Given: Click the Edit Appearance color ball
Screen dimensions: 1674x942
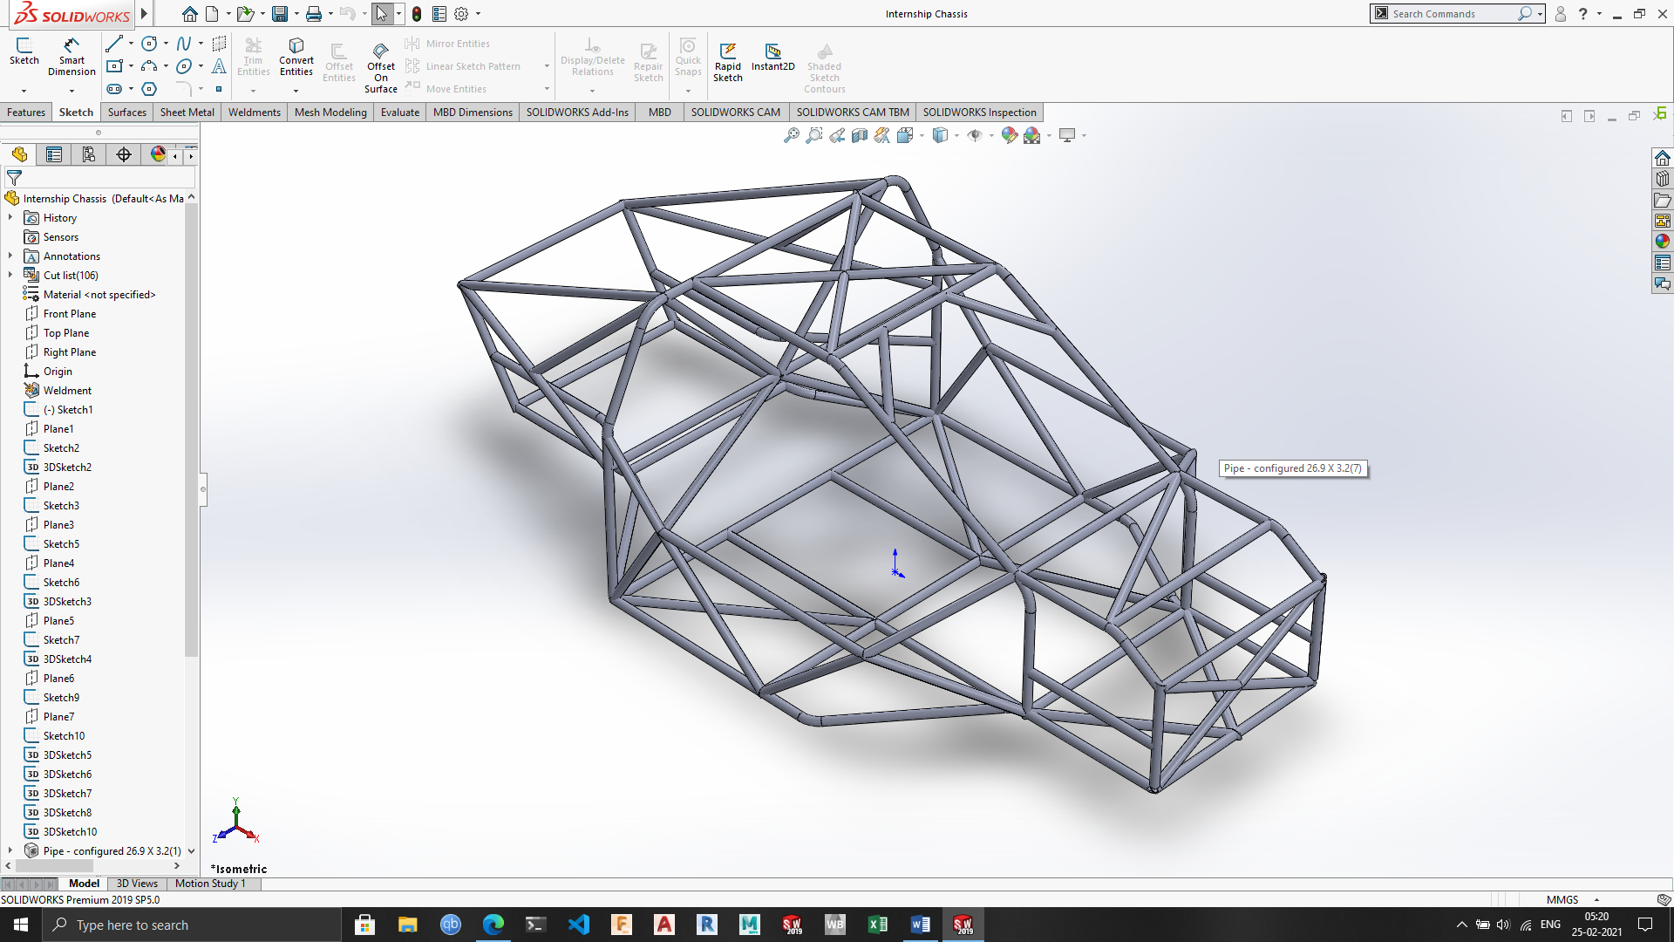Looking at the screenshot, I should pyautogui.click(x=1009, y=135).
